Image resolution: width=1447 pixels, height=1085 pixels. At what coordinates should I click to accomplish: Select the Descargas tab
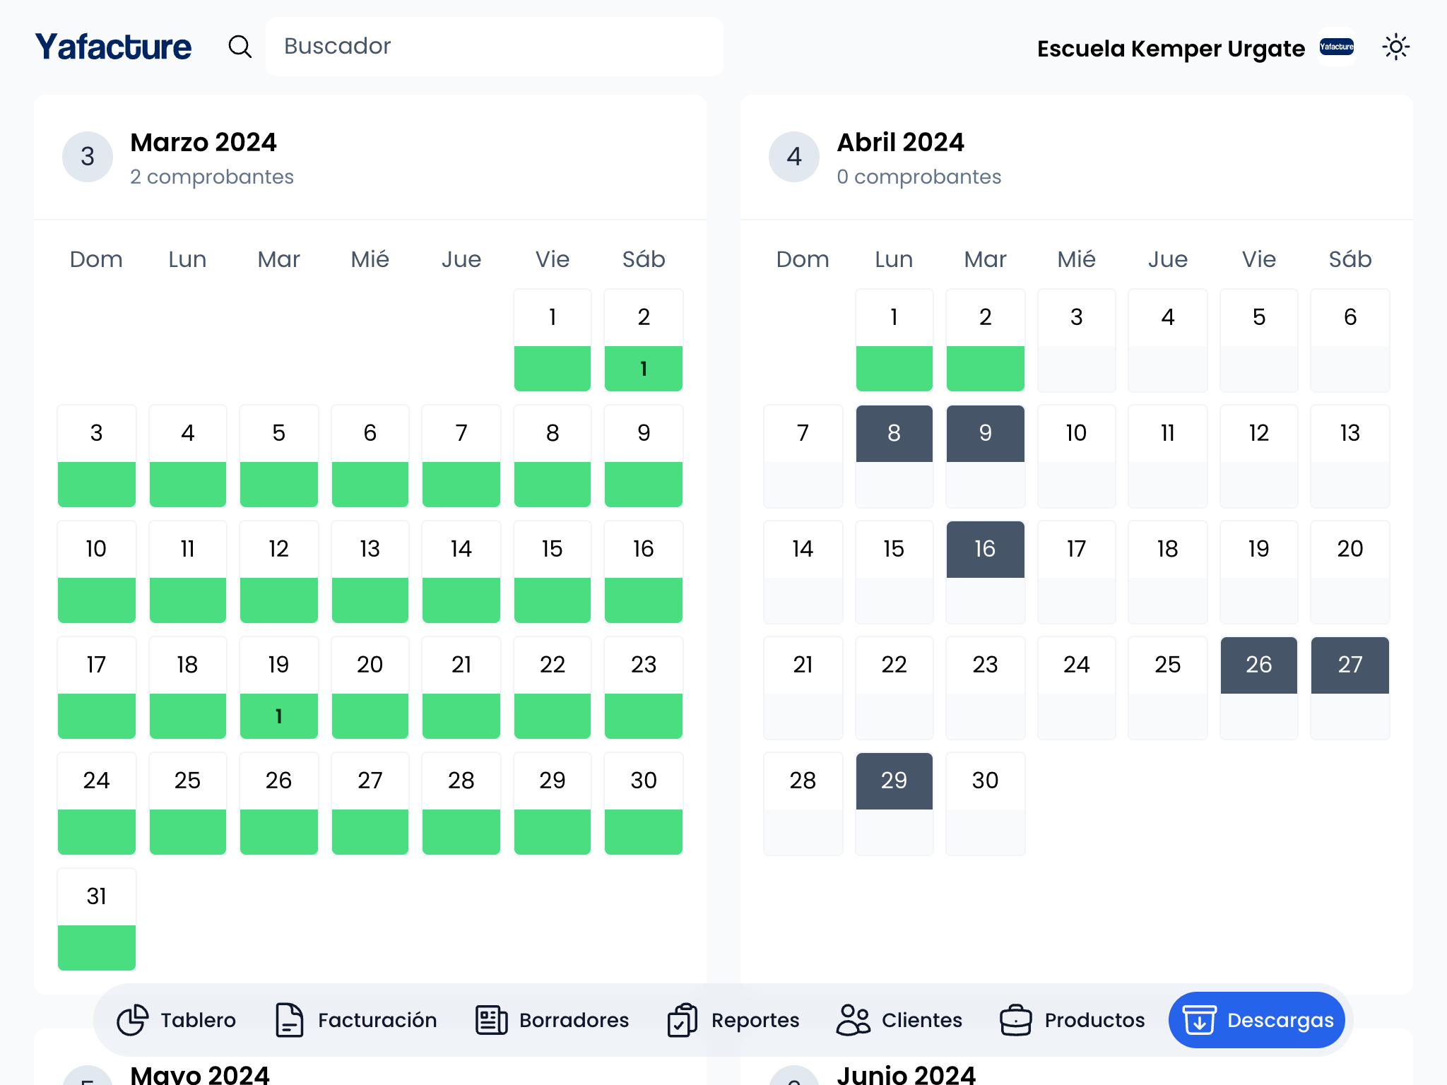click(x=1257, y=1020)
